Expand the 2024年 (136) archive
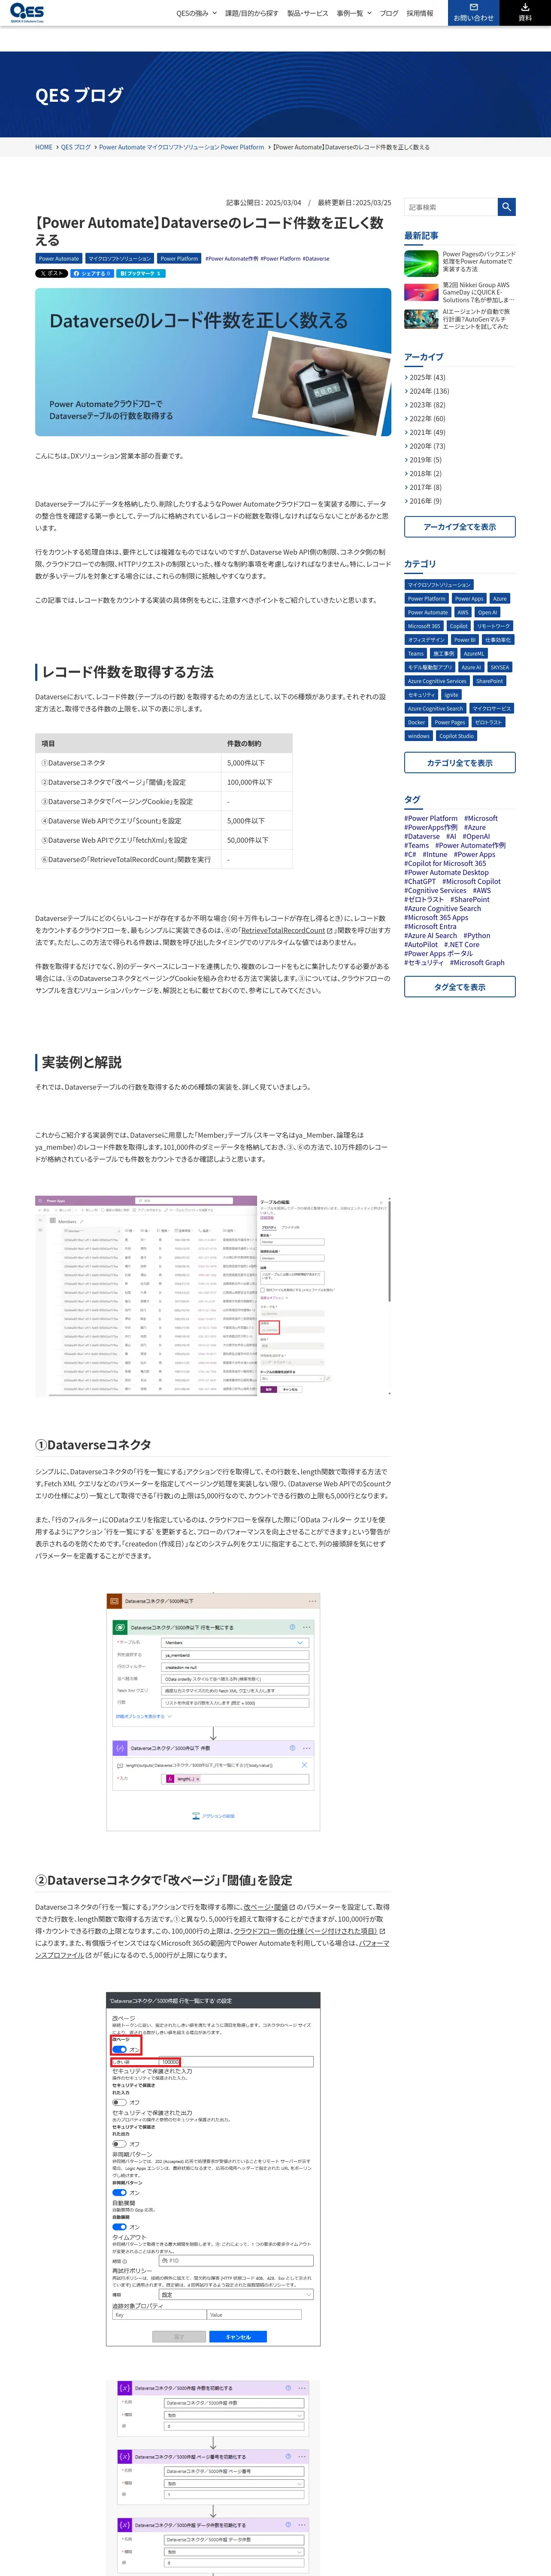Screen dimensions: 551x2576 427,391
